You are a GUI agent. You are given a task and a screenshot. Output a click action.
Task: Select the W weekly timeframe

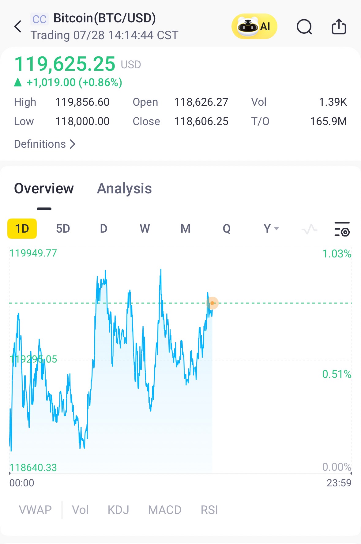[145, 229]
